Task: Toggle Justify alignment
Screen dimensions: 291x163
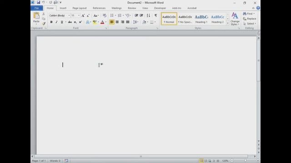Action: coord(128,22)
